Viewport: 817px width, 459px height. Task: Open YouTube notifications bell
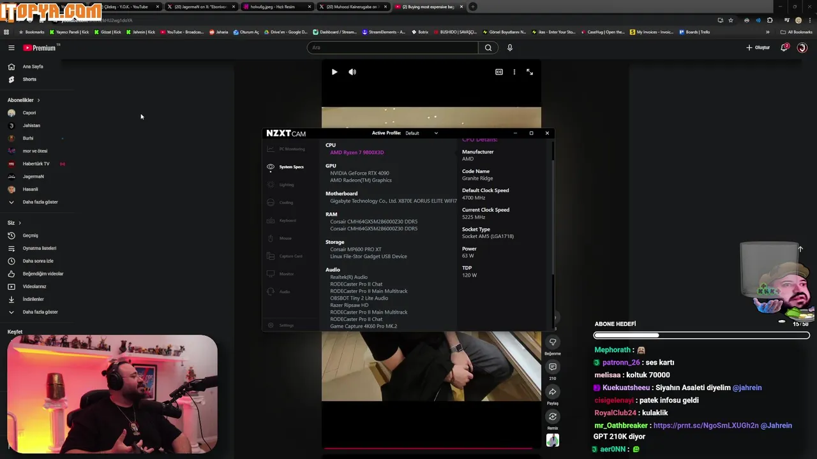click(784, 48)
